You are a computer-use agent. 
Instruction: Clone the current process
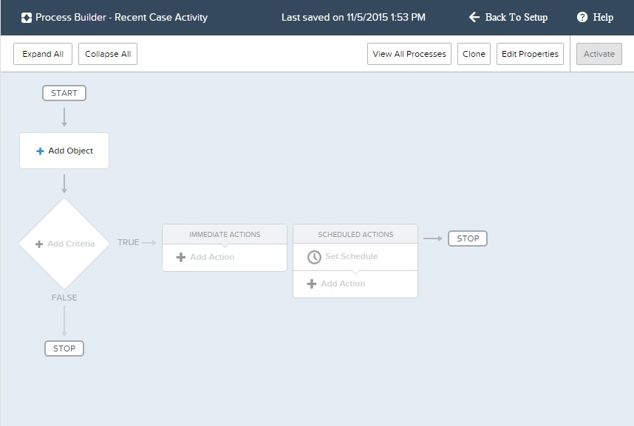point(474,54)
